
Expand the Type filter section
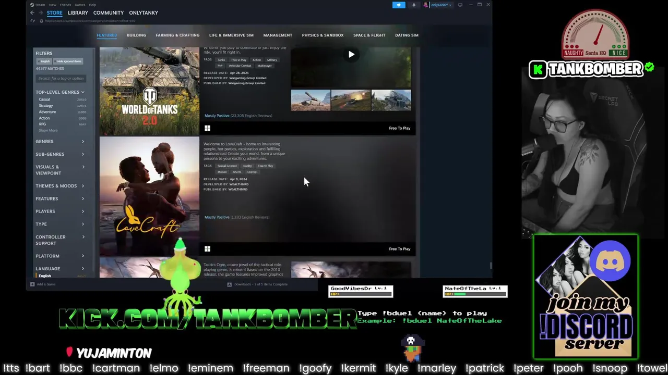coord(60,224)
